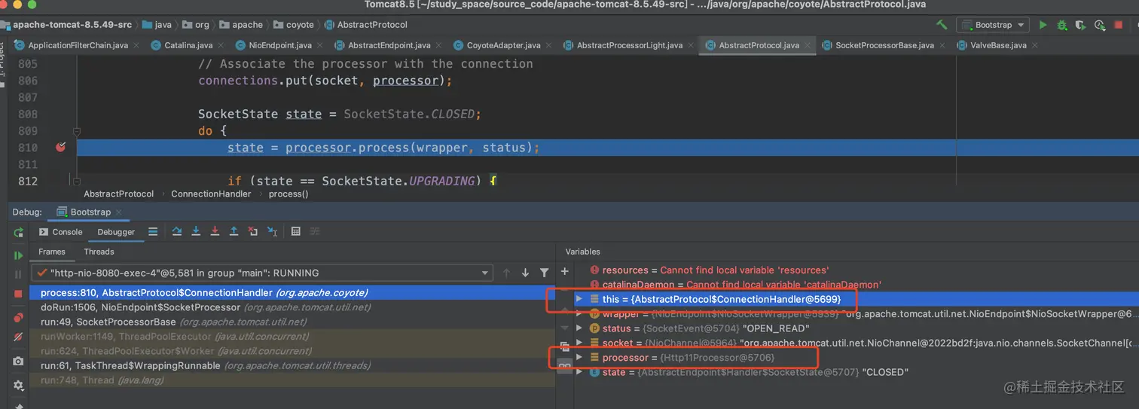Viewport: 1139px width, 409px height.
Task: Click the 'java' breadcrumb folder
Action: (x=157, y=25)
